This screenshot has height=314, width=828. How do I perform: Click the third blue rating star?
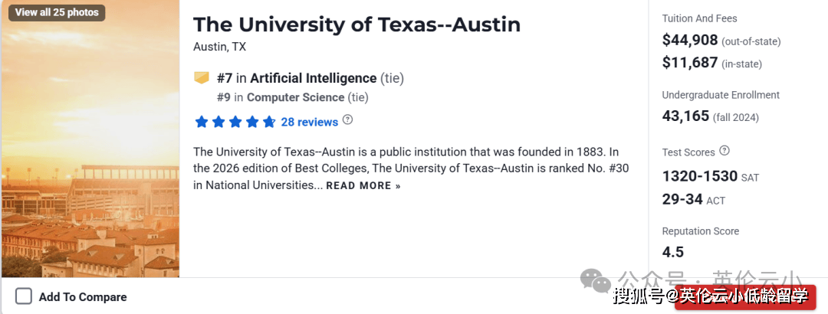tap(235, 122)
